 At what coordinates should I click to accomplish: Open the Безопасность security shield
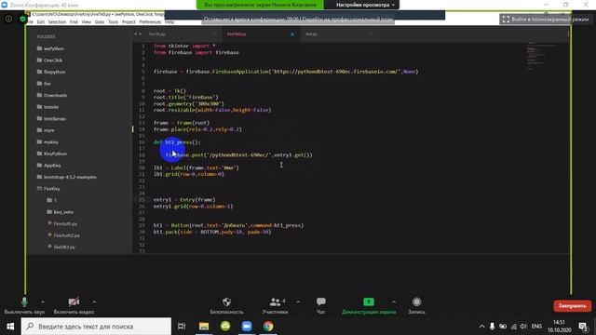pos(226,306)
